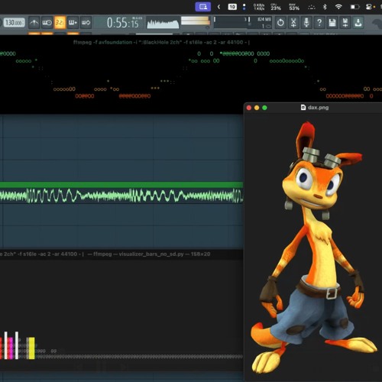This screenshot has width=382, height=382.
Task: Open the Bluetooth menu bar icon
Action: click(x=325, y=7)
